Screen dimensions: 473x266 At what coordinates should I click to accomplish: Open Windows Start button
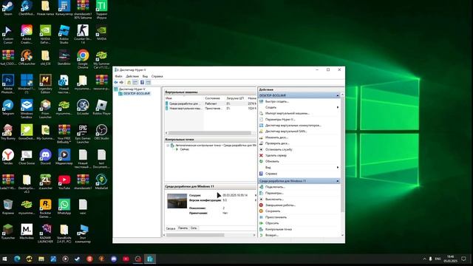coord(5,259)
